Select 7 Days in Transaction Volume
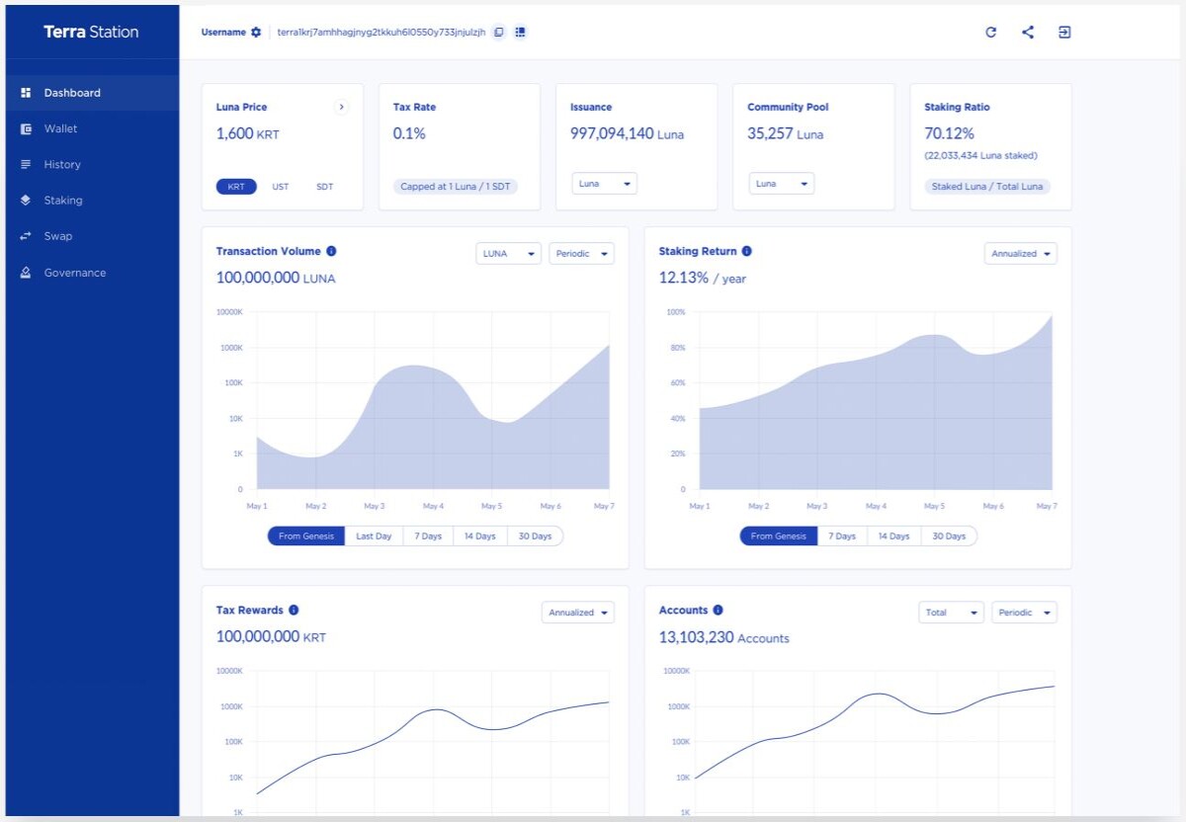Screen dimensions: 1186x822 coord(428,535)
